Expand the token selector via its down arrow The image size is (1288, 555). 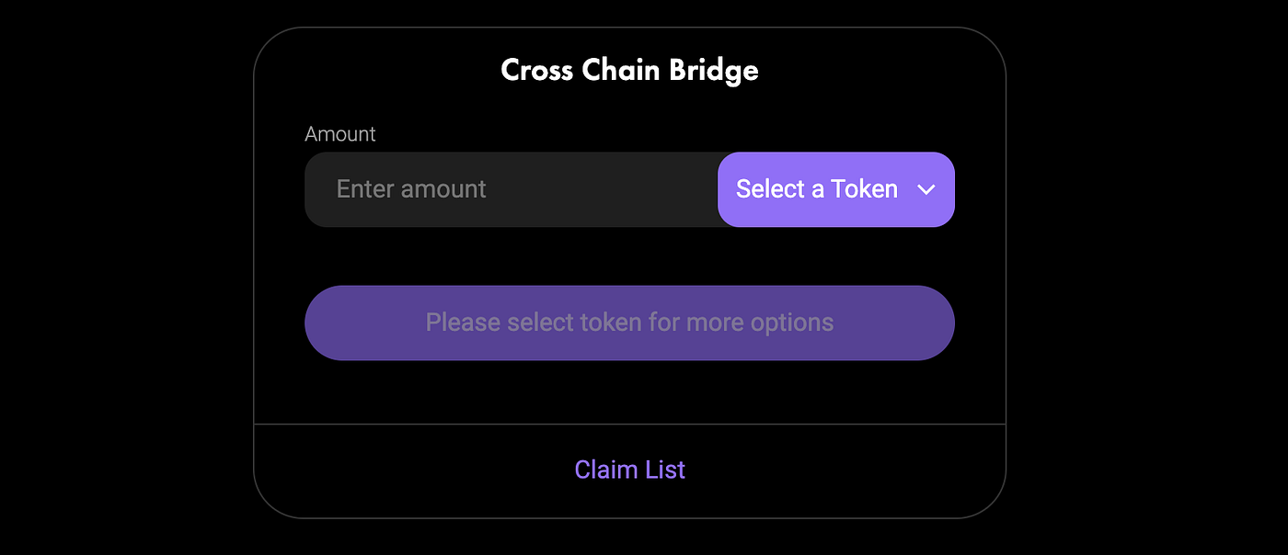coord(926,189)
